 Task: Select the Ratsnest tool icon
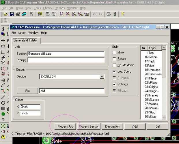(3, 126)
